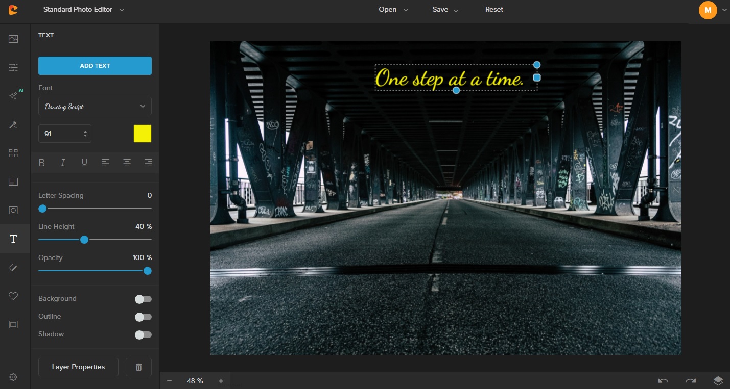Screen dimensions: 730x389
Task: Open the Open file menu
Action: [393, 10]
